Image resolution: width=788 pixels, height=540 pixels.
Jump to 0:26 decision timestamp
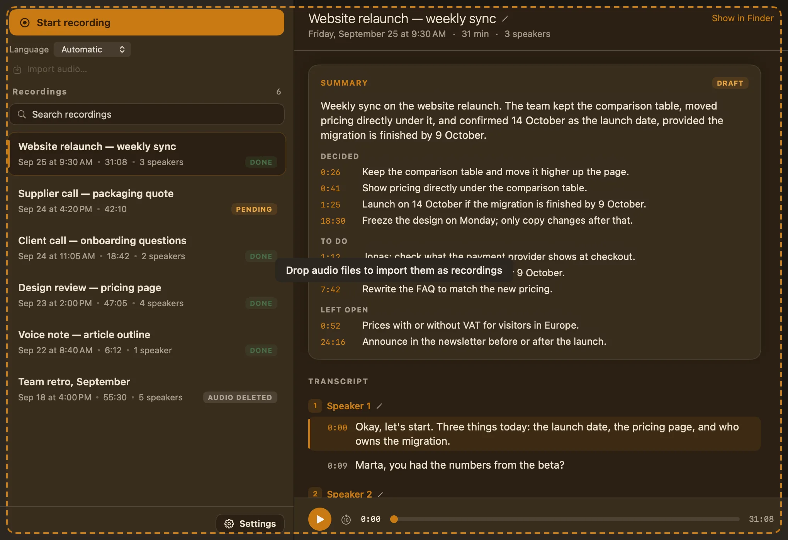pos(330,172)
